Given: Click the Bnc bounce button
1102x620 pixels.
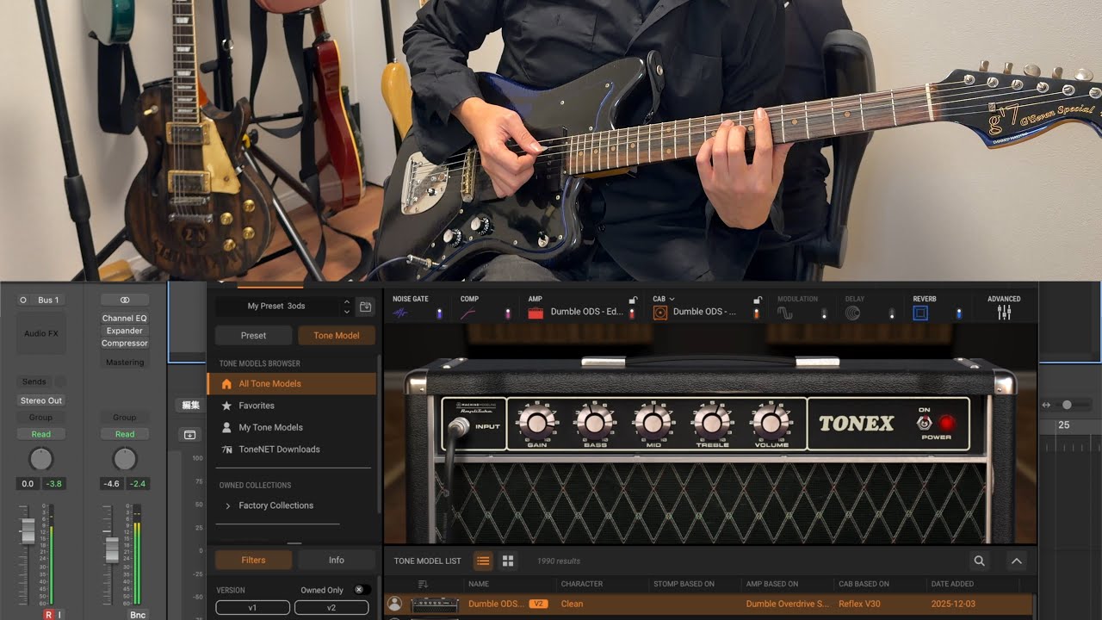Looking at the screenshot, I should pyautogui.click(x=138, y=615).
